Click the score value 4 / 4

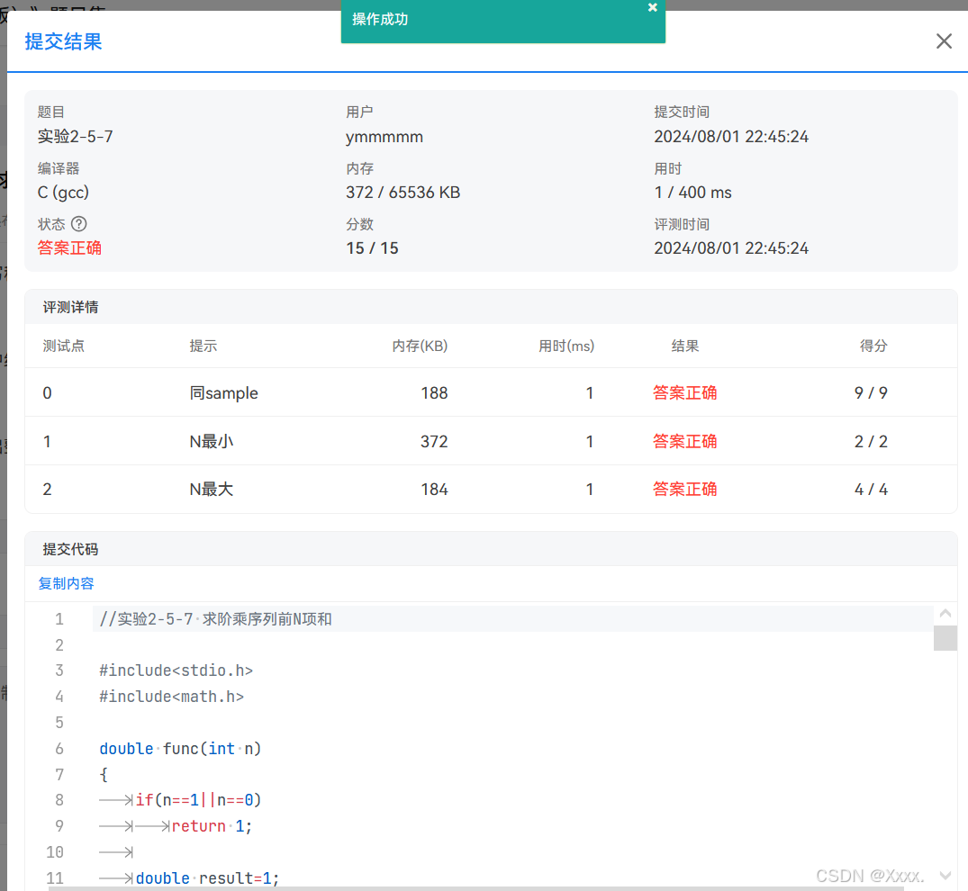(x=871, y=490)
